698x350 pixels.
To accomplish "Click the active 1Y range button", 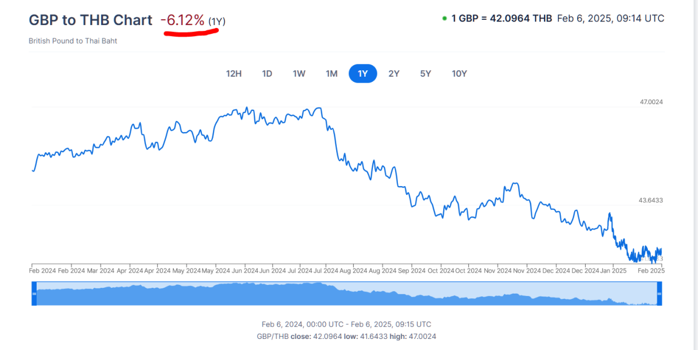I will click(x=363, y=74).
